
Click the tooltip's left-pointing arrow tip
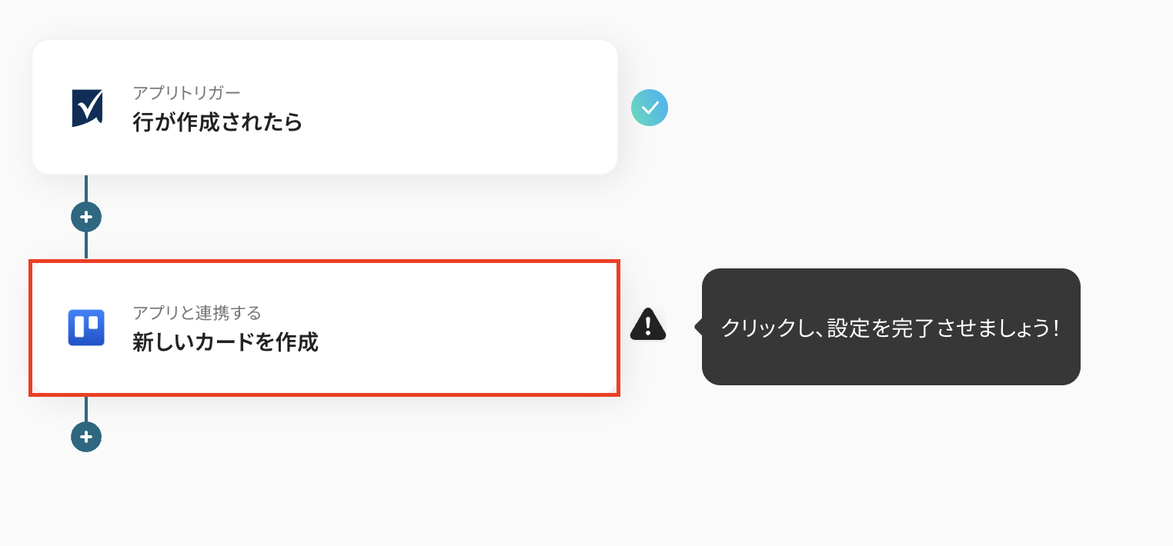point(698,327)
